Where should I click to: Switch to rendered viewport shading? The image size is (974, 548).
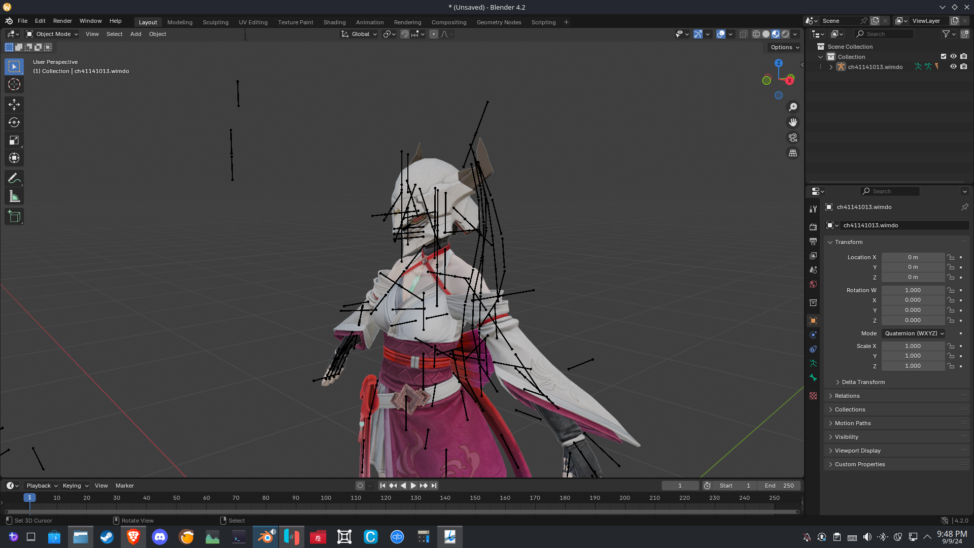pos(785,34)
